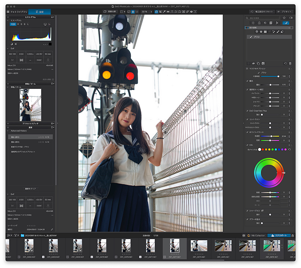Select the RGB histogram channel
The height and width of the screenshot is (268, 301).
click(x=13, y=24)
